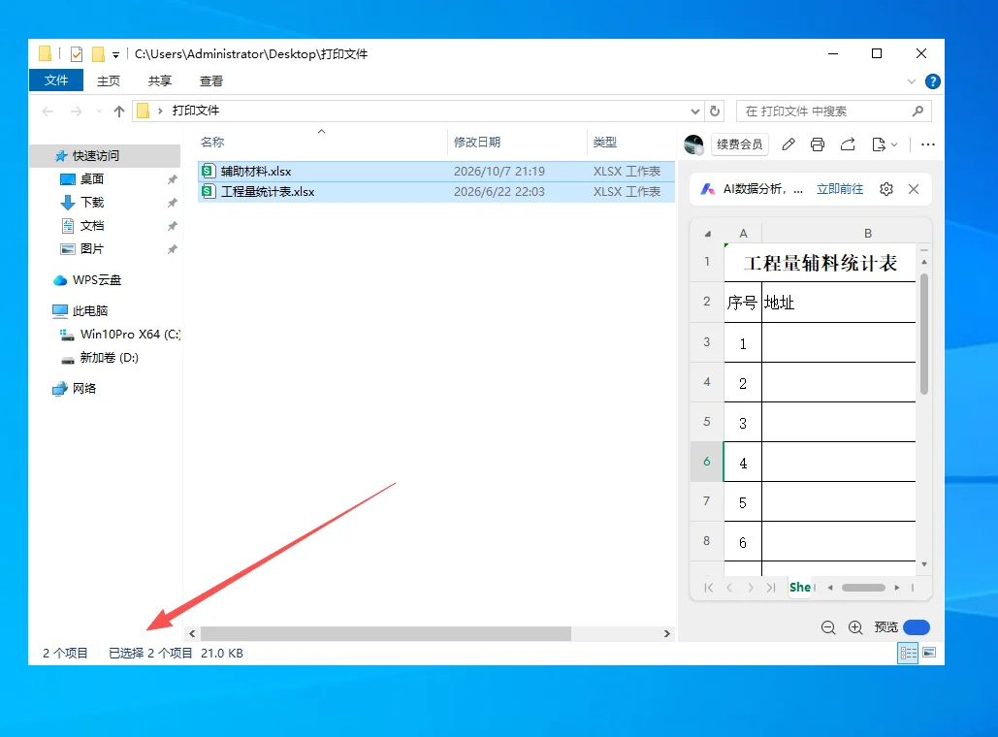The width and height of the screenshot is (998, 737).
Task: Select the She sheet tab in preview
Action: 801,588
